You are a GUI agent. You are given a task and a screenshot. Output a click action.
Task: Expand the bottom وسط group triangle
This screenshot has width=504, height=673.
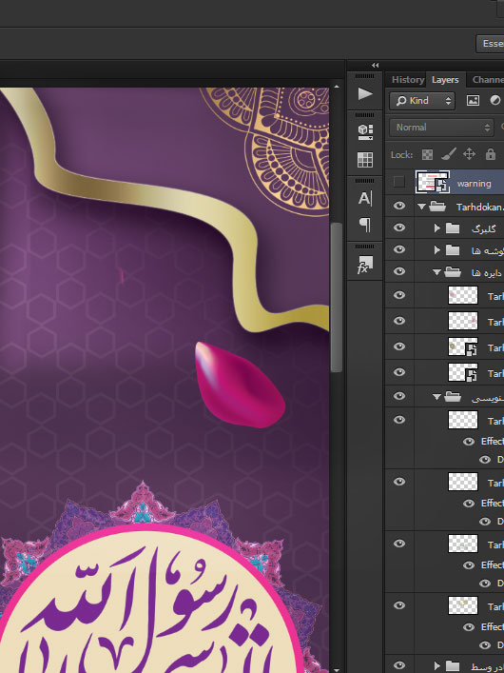click(x=437, y=666)
